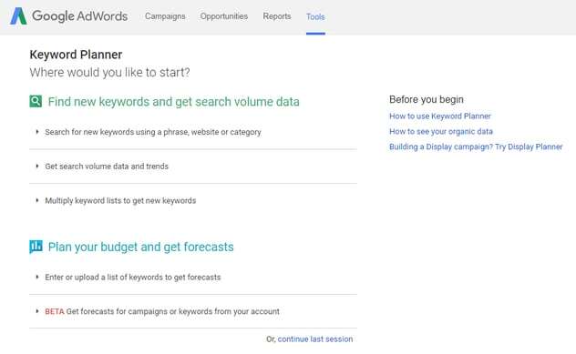Click 'Multiply keyword lists to get new keywords' text
Screen dimensions: 576x354
(120, 201)
